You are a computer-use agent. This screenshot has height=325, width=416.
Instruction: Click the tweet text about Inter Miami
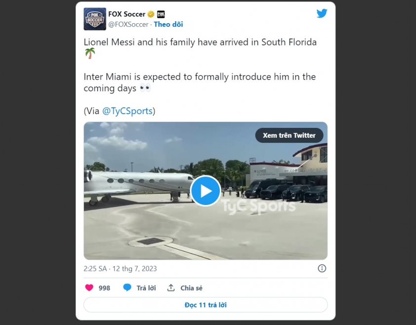[x=200, y=82]
